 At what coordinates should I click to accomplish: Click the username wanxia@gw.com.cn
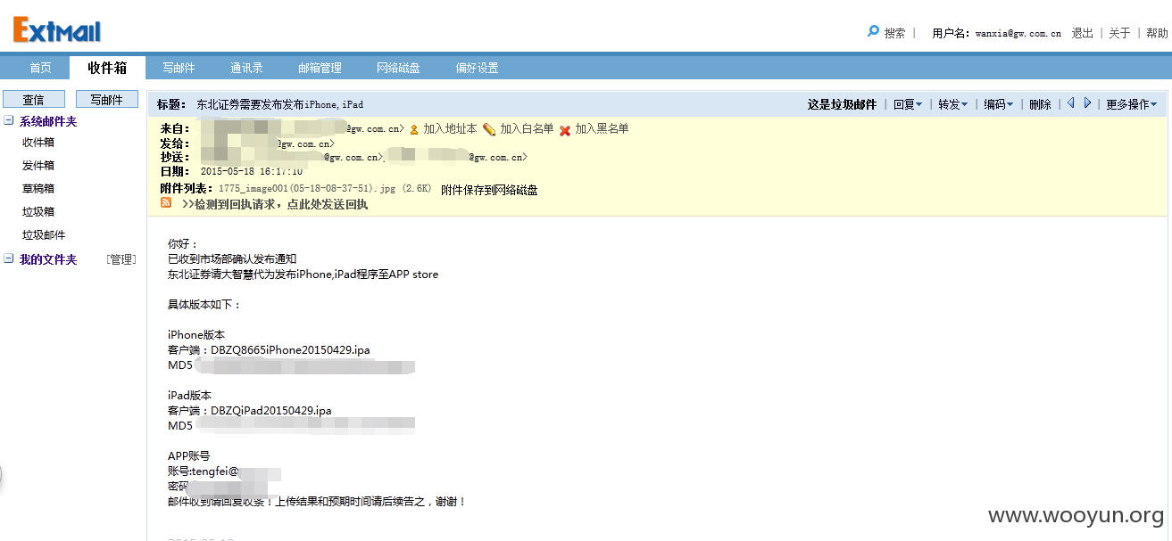click(1018, 33)
